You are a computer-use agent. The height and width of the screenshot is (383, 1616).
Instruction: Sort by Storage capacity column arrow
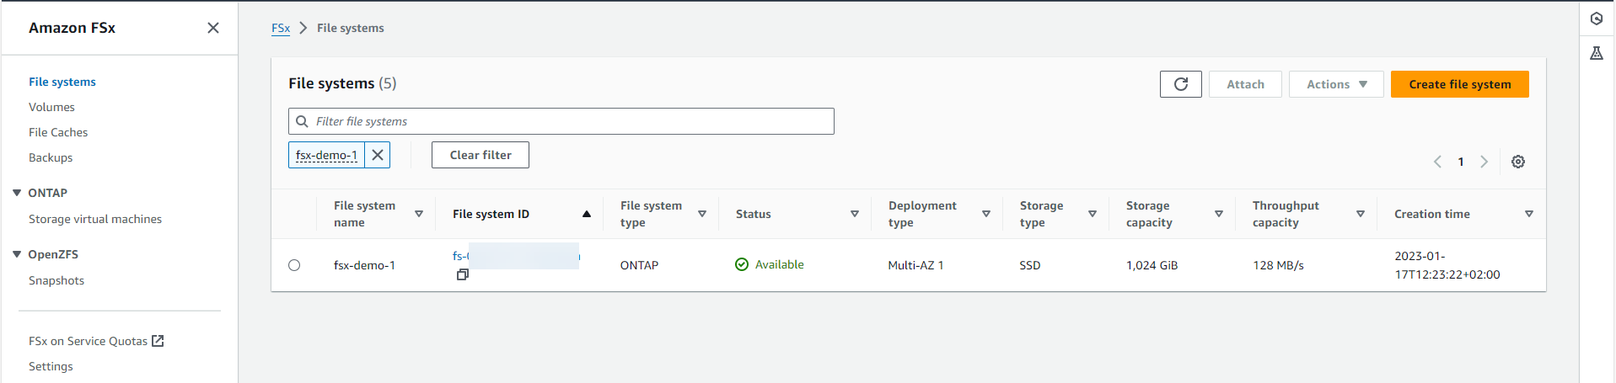tap(1219, 214)
